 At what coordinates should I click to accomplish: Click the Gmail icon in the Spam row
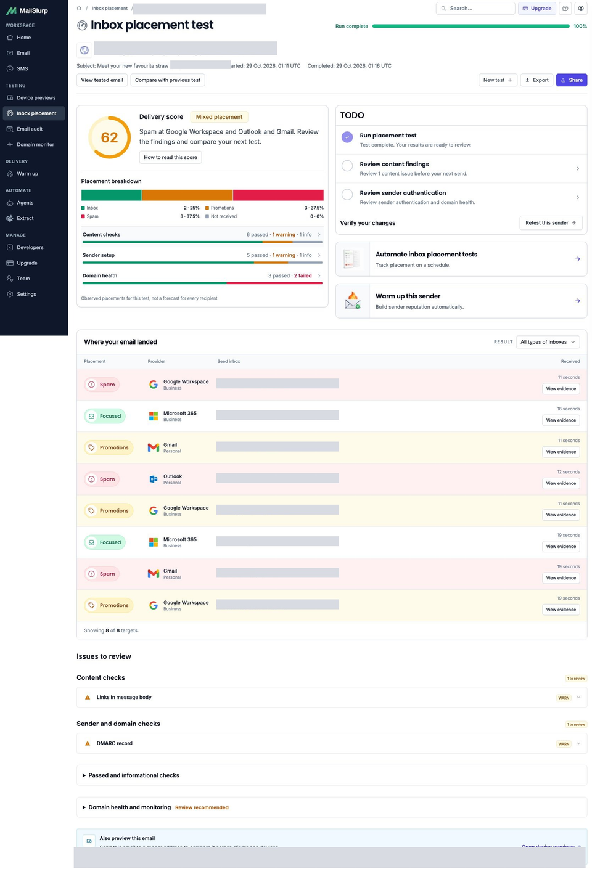[x=154, y=574]
